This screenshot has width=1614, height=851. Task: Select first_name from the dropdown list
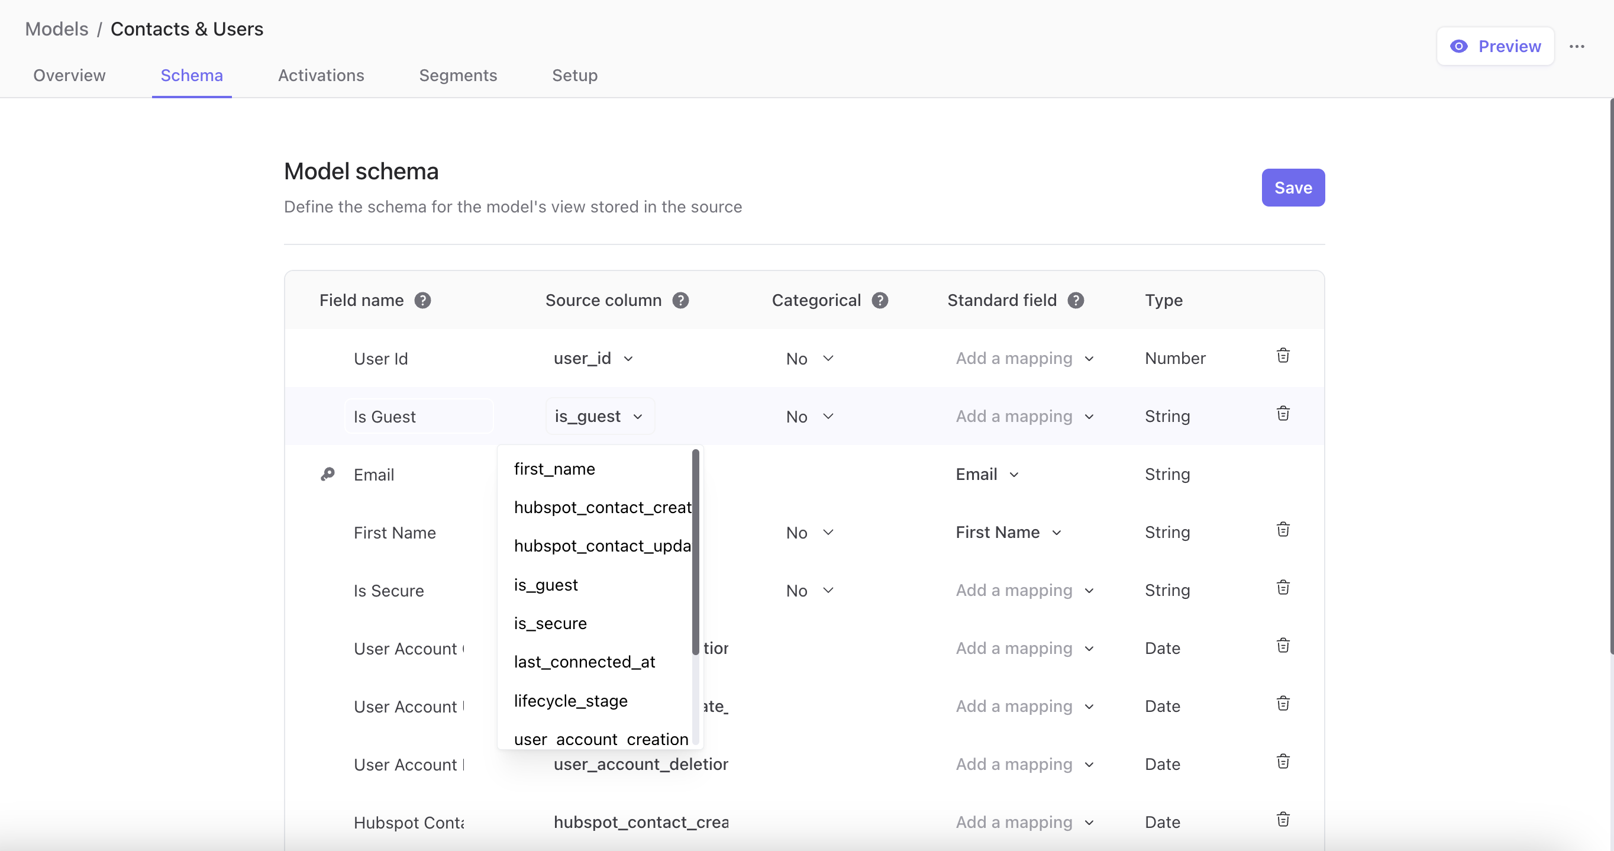[595, 469]
